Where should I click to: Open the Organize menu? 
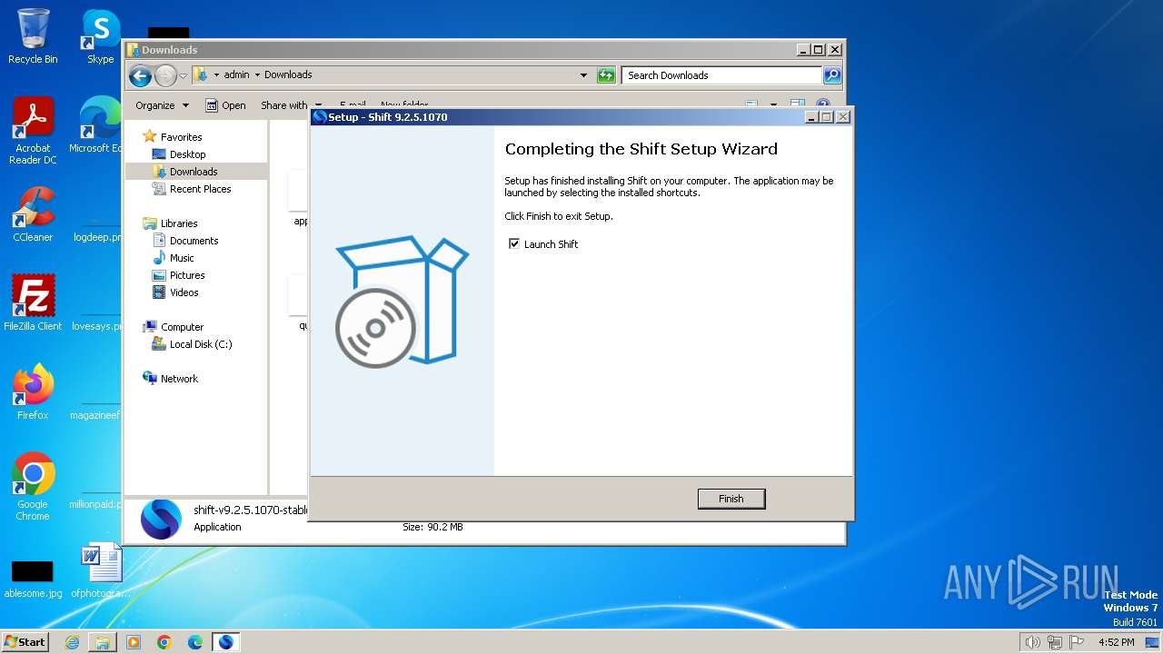[x=162, y=105]
